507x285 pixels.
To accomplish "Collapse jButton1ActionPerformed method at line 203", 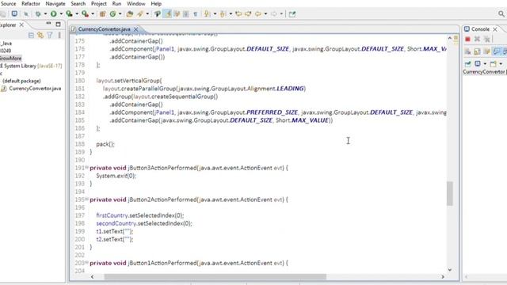I will pos(86,262).
